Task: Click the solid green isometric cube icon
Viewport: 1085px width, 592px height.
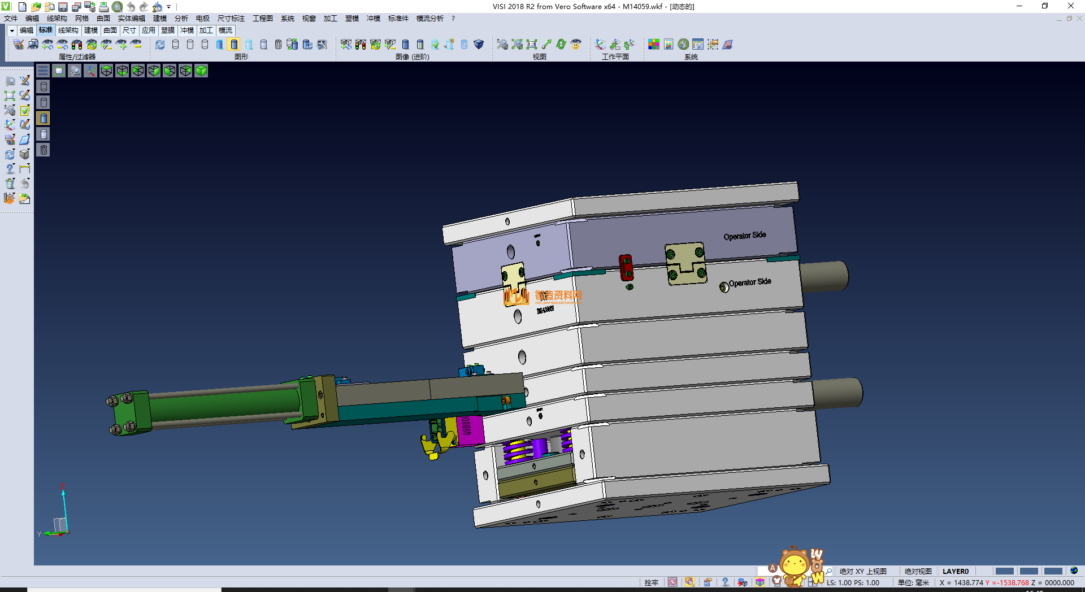Action: click(201, 71)
